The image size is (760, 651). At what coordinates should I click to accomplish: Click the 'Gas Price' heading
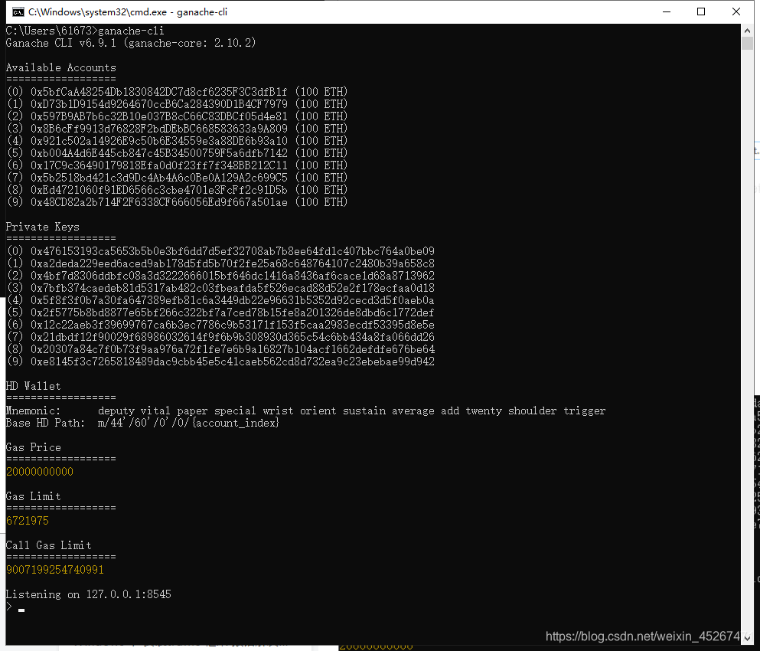tap(34, 447)
